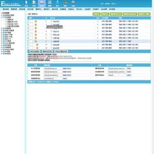Click the folder icon in row ID 1
Image resolution: width=154 pixels, height=154 pixels.
pos(36,21)
